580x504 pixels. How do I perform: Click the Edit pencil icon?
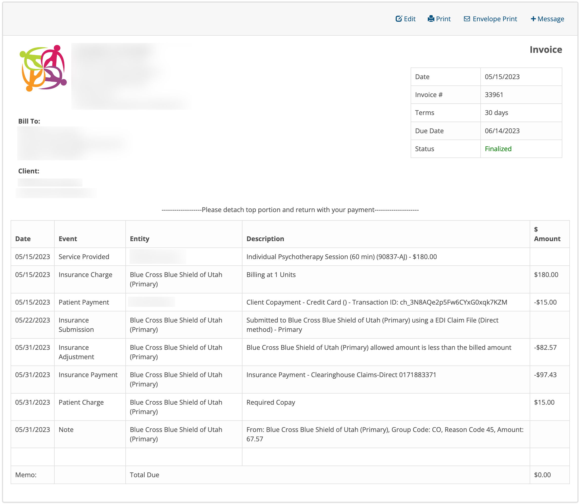[x=398, y=19]
